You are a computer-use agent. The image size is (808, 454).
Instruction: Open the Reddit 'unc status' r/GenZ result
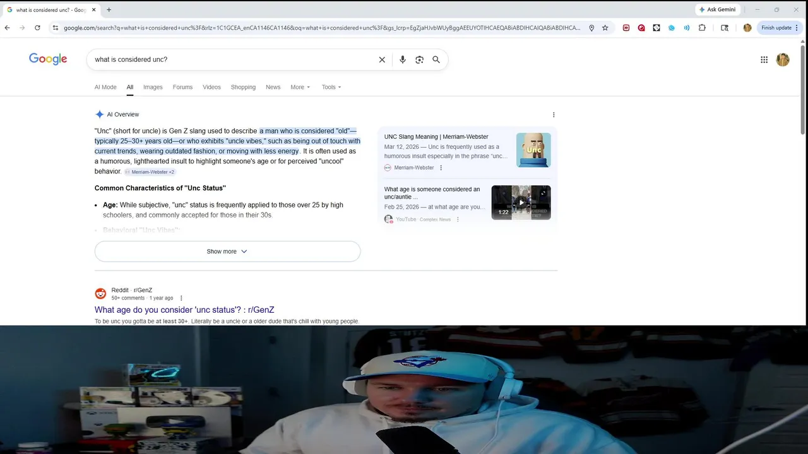click(184, 310)
